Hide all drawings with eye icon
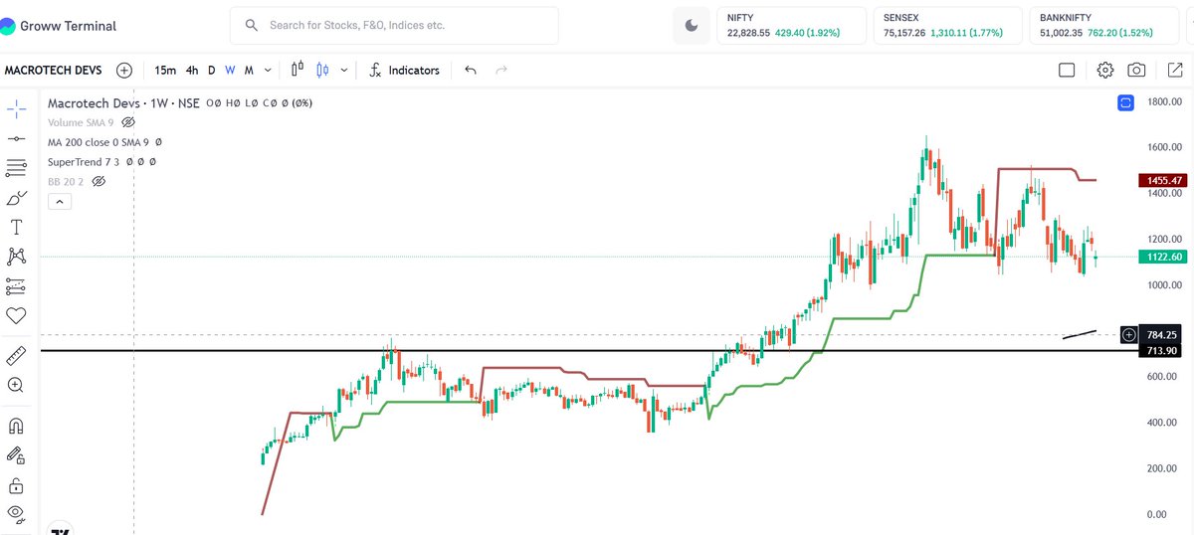The image size is (1194, 535). click(x=16, y=514)
